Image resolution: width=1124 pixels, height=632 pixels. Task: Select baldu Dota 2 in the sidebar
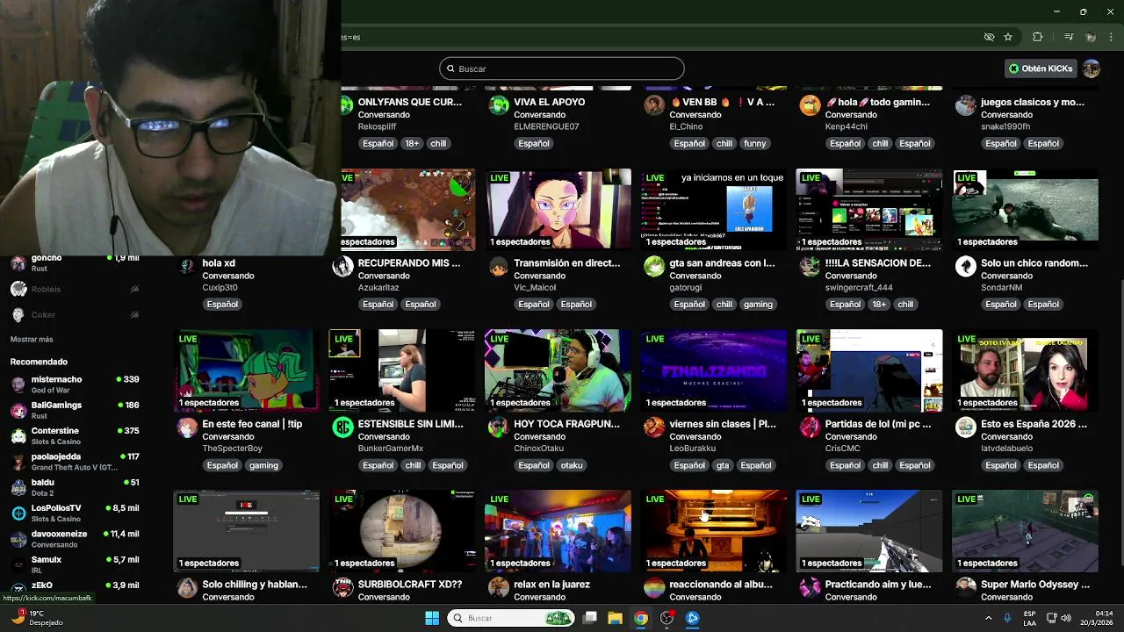click(x=75, y=487)
